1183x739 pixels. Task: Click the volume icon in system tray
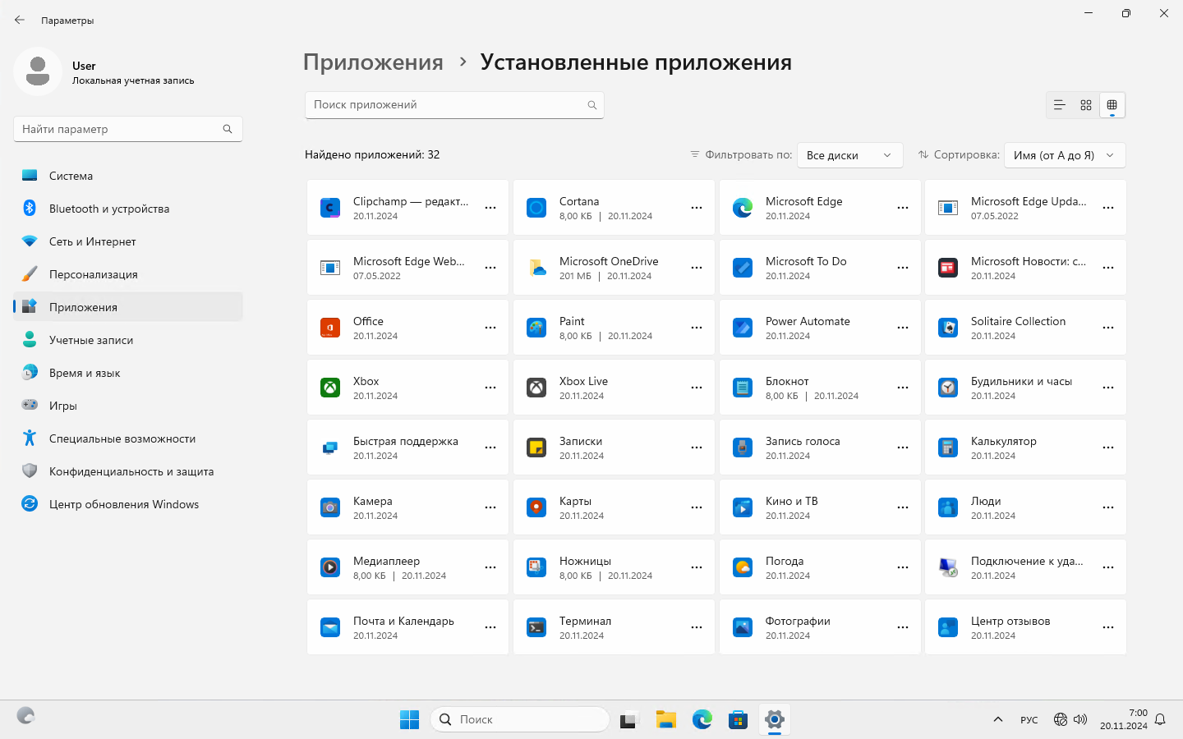tap(1080, 719)
